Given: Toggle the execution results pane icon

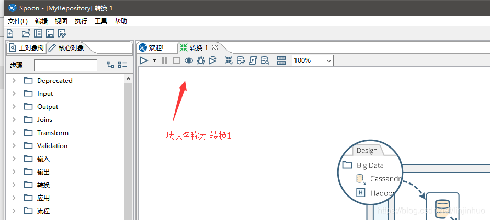Looking at the screenshot, I should [281, 60].
